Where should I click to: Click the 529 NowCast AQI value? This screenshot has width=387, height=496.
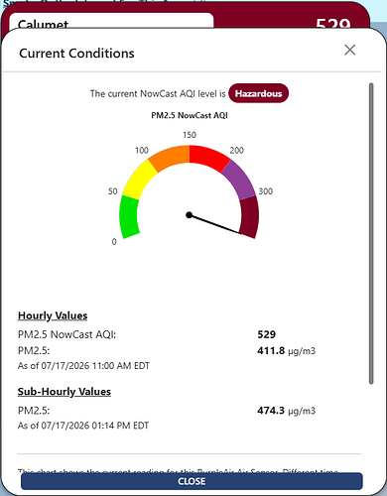(266, 334)
